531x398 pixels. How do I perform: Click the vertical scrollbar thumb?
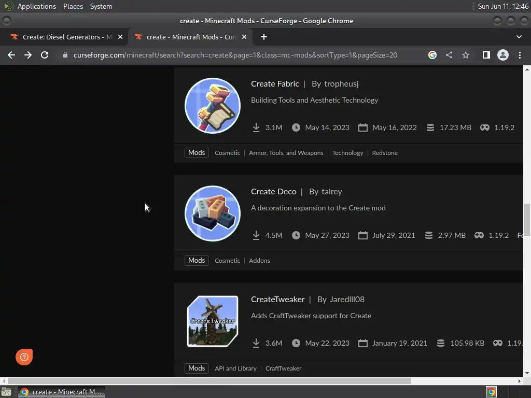(x=527, y=219)
